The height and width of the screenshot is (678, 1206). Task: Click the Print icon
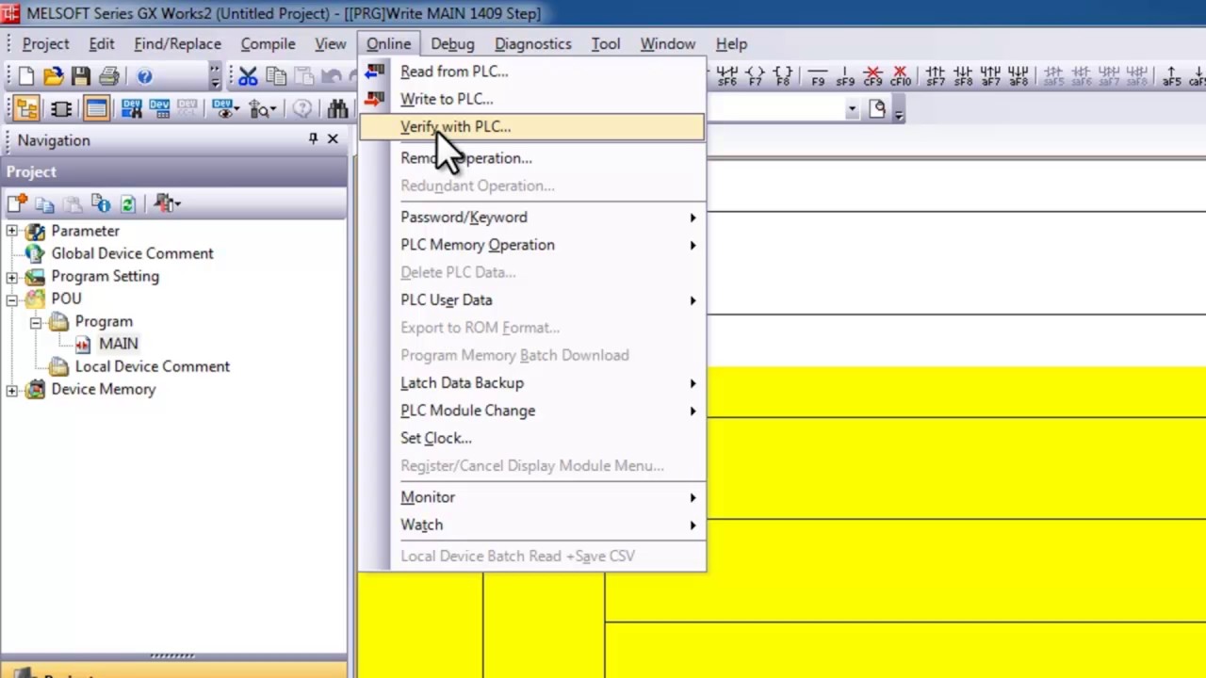click(x=108, y=76)
